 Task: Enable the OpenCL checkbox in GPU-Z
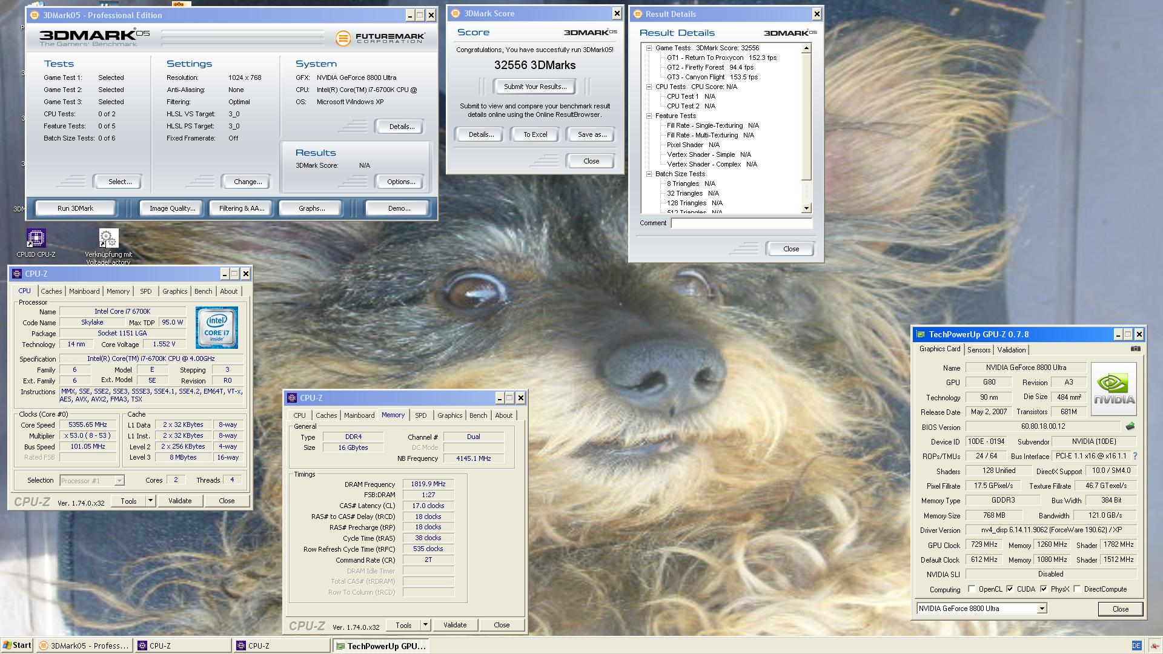pos(972,589)
